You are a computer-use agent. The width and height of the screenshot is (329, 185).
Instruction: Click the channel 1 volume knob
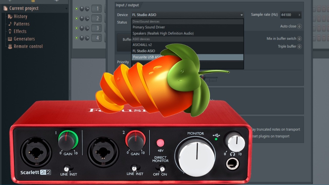87,9
